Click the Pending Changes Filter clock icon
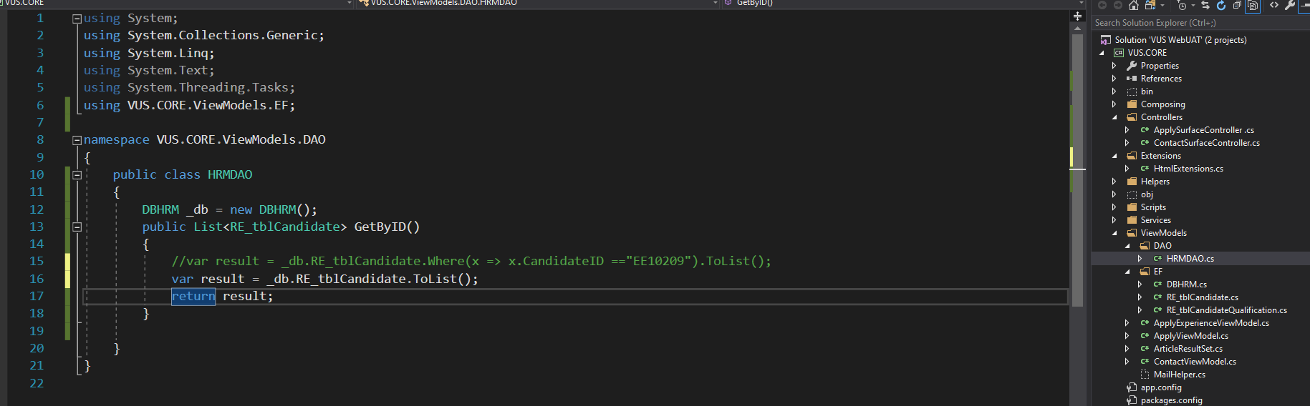Image resolution: width=1310 pixels, height=406 pixels. pyautogui.click(x=1182, y=6)
